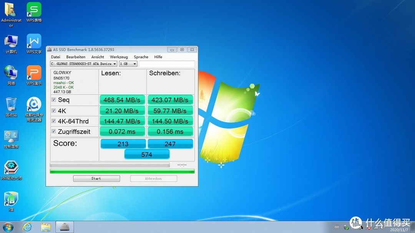Click the Start benchmark button
415x233 pixels.
click(x=96, y=178)
